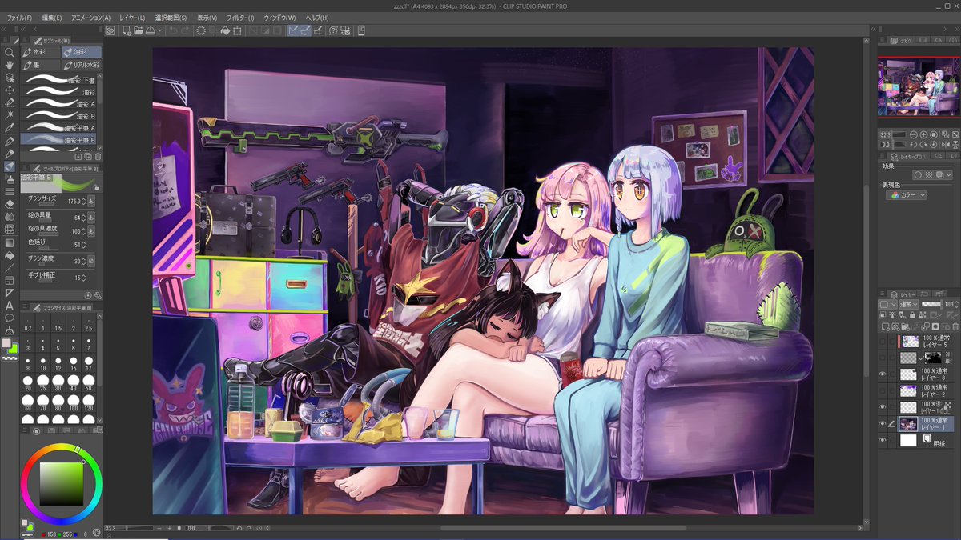Select the Fill bucket tool in left toolbar
961x540 pixels.
tap(10, 255)
